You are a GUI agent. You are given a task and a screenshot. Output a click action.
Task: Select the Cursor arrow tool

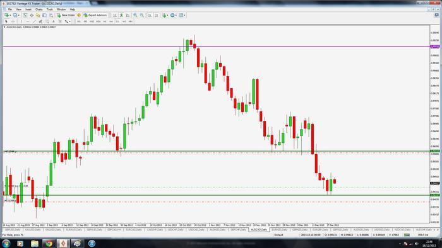coord(6,21)
